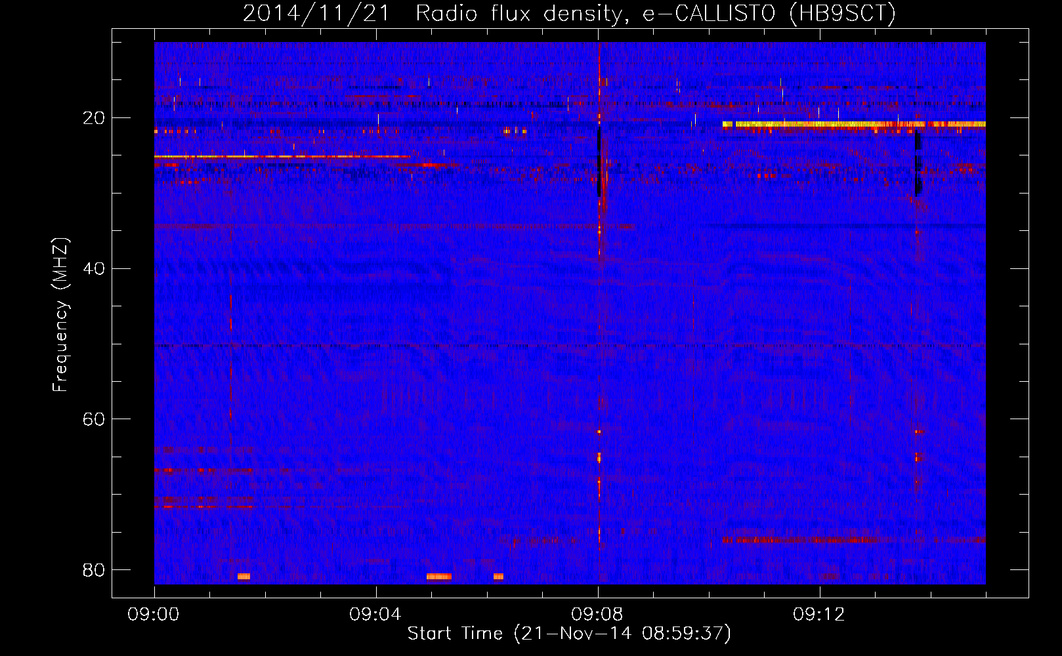Click the 40 MHz frequency tick label
The image size is (1062, 656).
[94, 268]
